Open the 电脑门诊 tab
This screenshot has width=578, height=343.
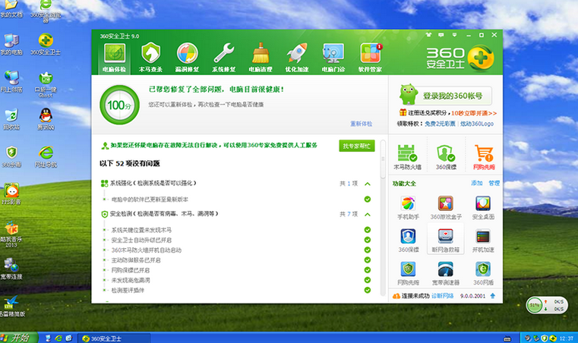click(333, 58)
